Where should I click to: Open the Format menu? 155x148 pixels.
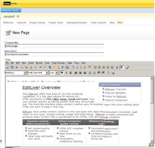pyautogui.click(x=39, y=63)
